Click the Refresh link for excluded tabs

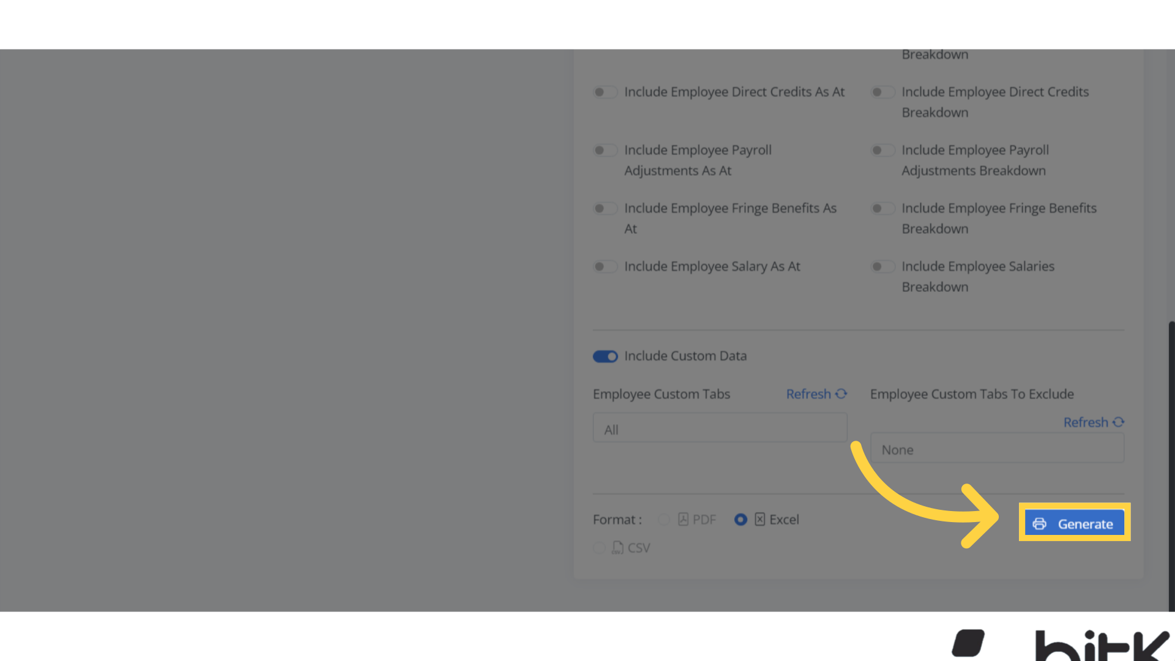1084,422
